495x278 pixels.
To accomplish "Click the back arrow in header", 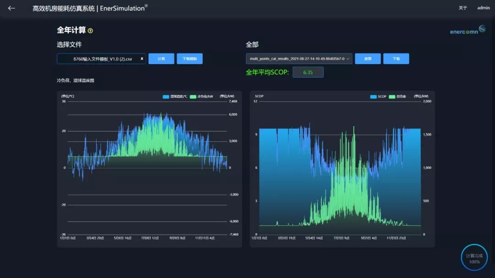I will point(11,8).
